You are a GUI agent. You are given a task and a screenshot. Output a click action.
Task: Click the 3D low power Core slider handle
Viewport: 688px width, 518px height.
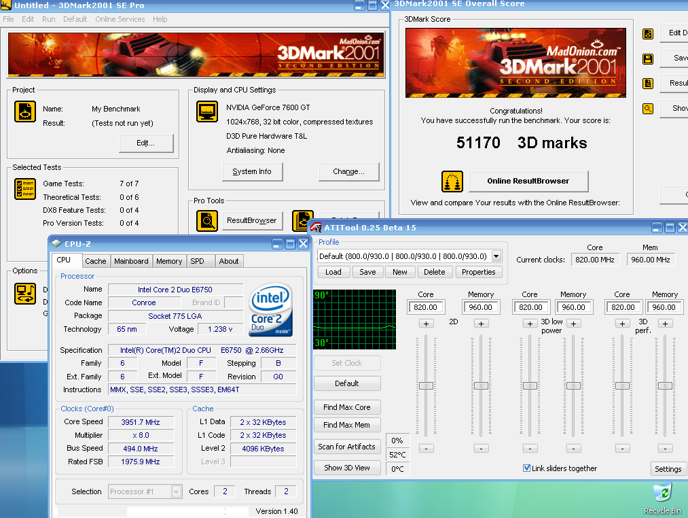[530, 385]
